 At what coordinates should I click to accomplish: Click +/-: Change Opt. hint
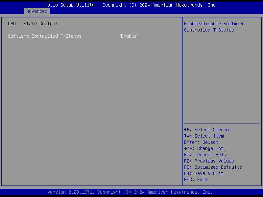coord(204,148)
